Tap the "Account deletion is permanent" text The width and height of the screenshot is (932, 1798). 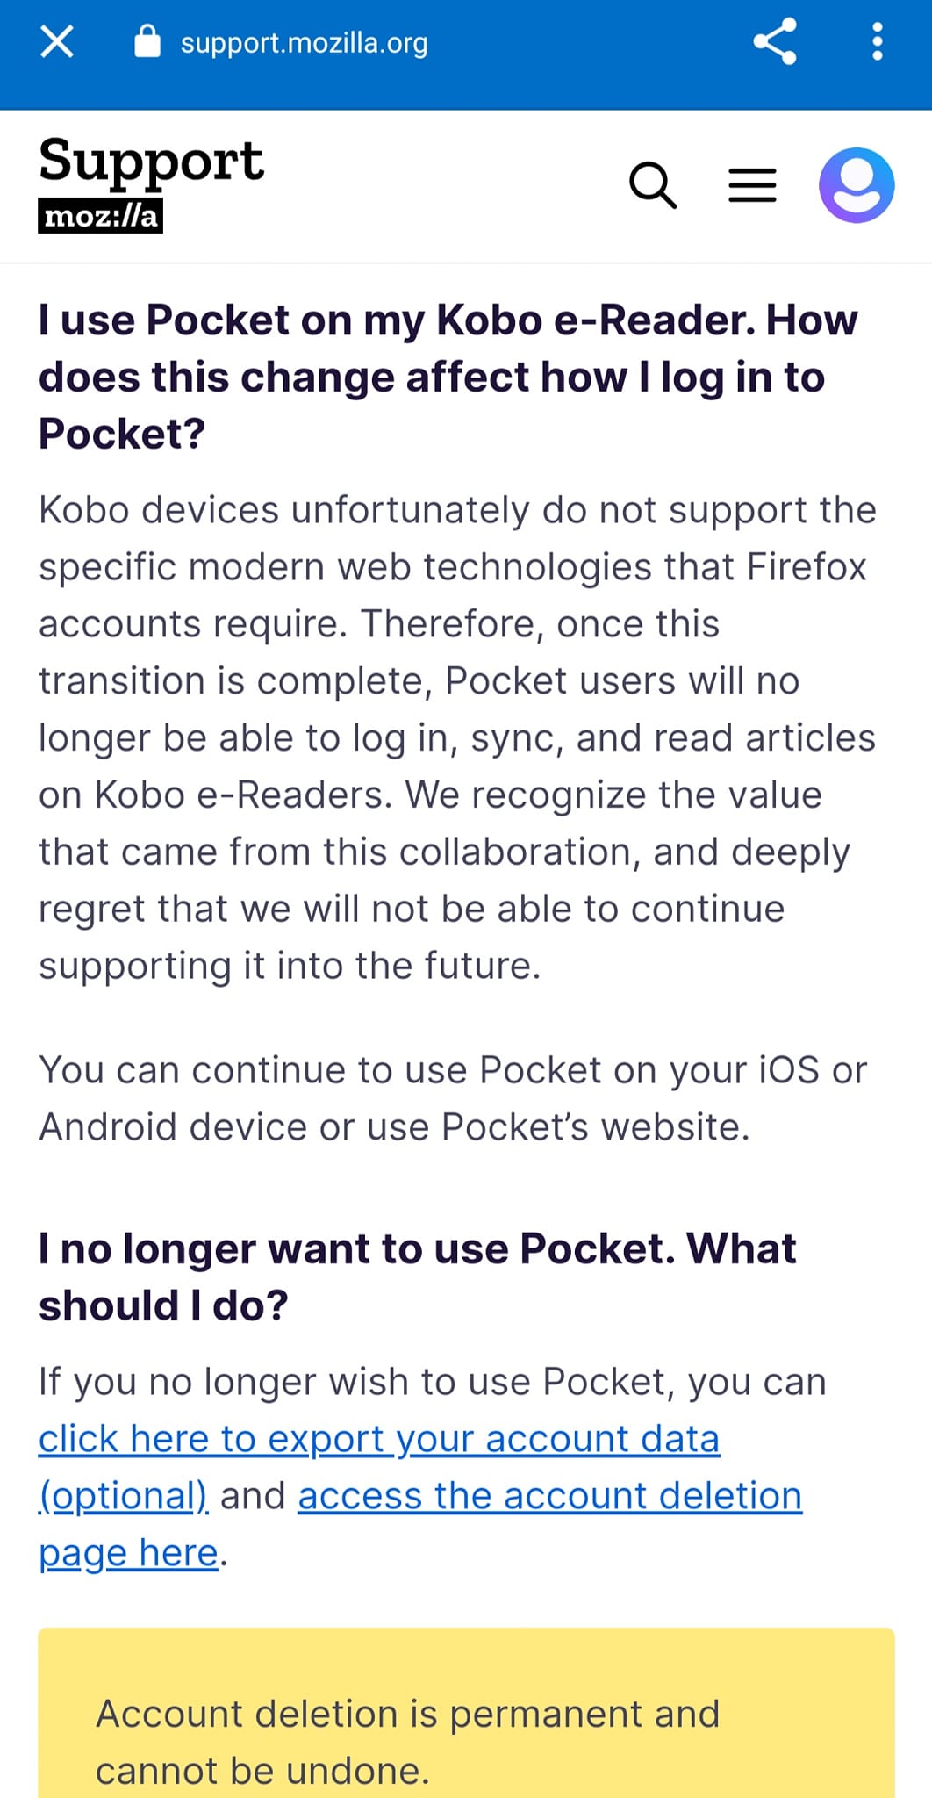(408, 1742)
